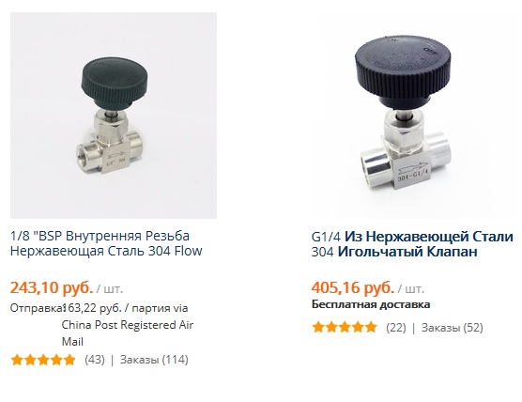Click the fifth star of the right product rating
The width and height of the screenshot is (522, 402).
pos(371,328)
